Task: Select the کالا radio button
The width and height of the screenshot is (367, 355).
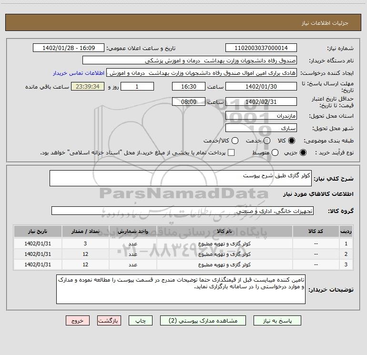Action: point(292,141)
